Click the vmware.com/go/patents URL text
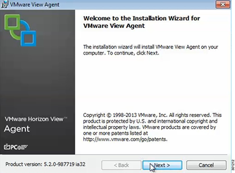Image resolution: width=235 pixels, height=173 pixels. click(x=125, y=139)
